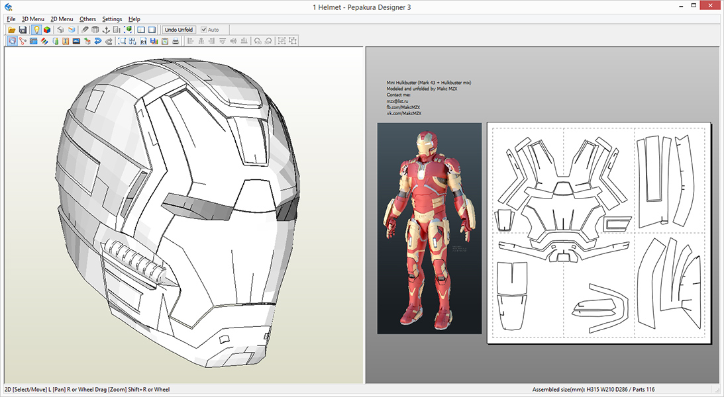The image size is (724, 397).
Task: Switch to the single-pane window layout icon
Action: click(x=152, y=30)
